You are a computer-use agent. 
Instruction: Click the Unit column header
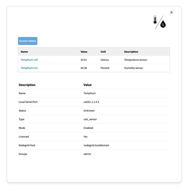(x=103, y=52)
